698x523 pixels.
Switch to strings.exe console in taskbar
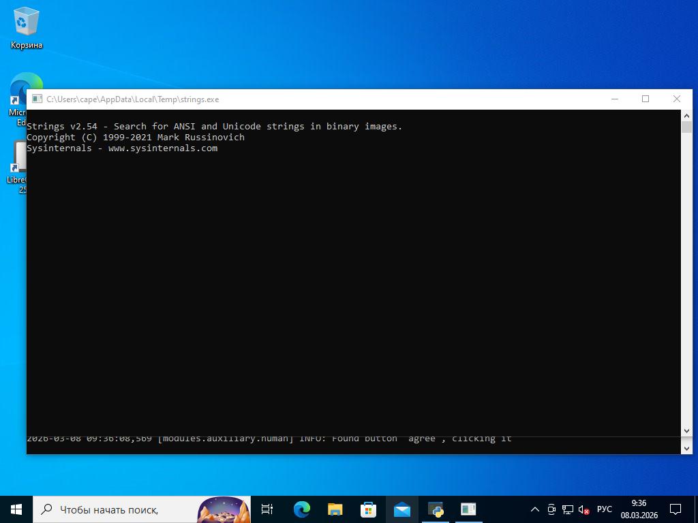coord(468,509)
